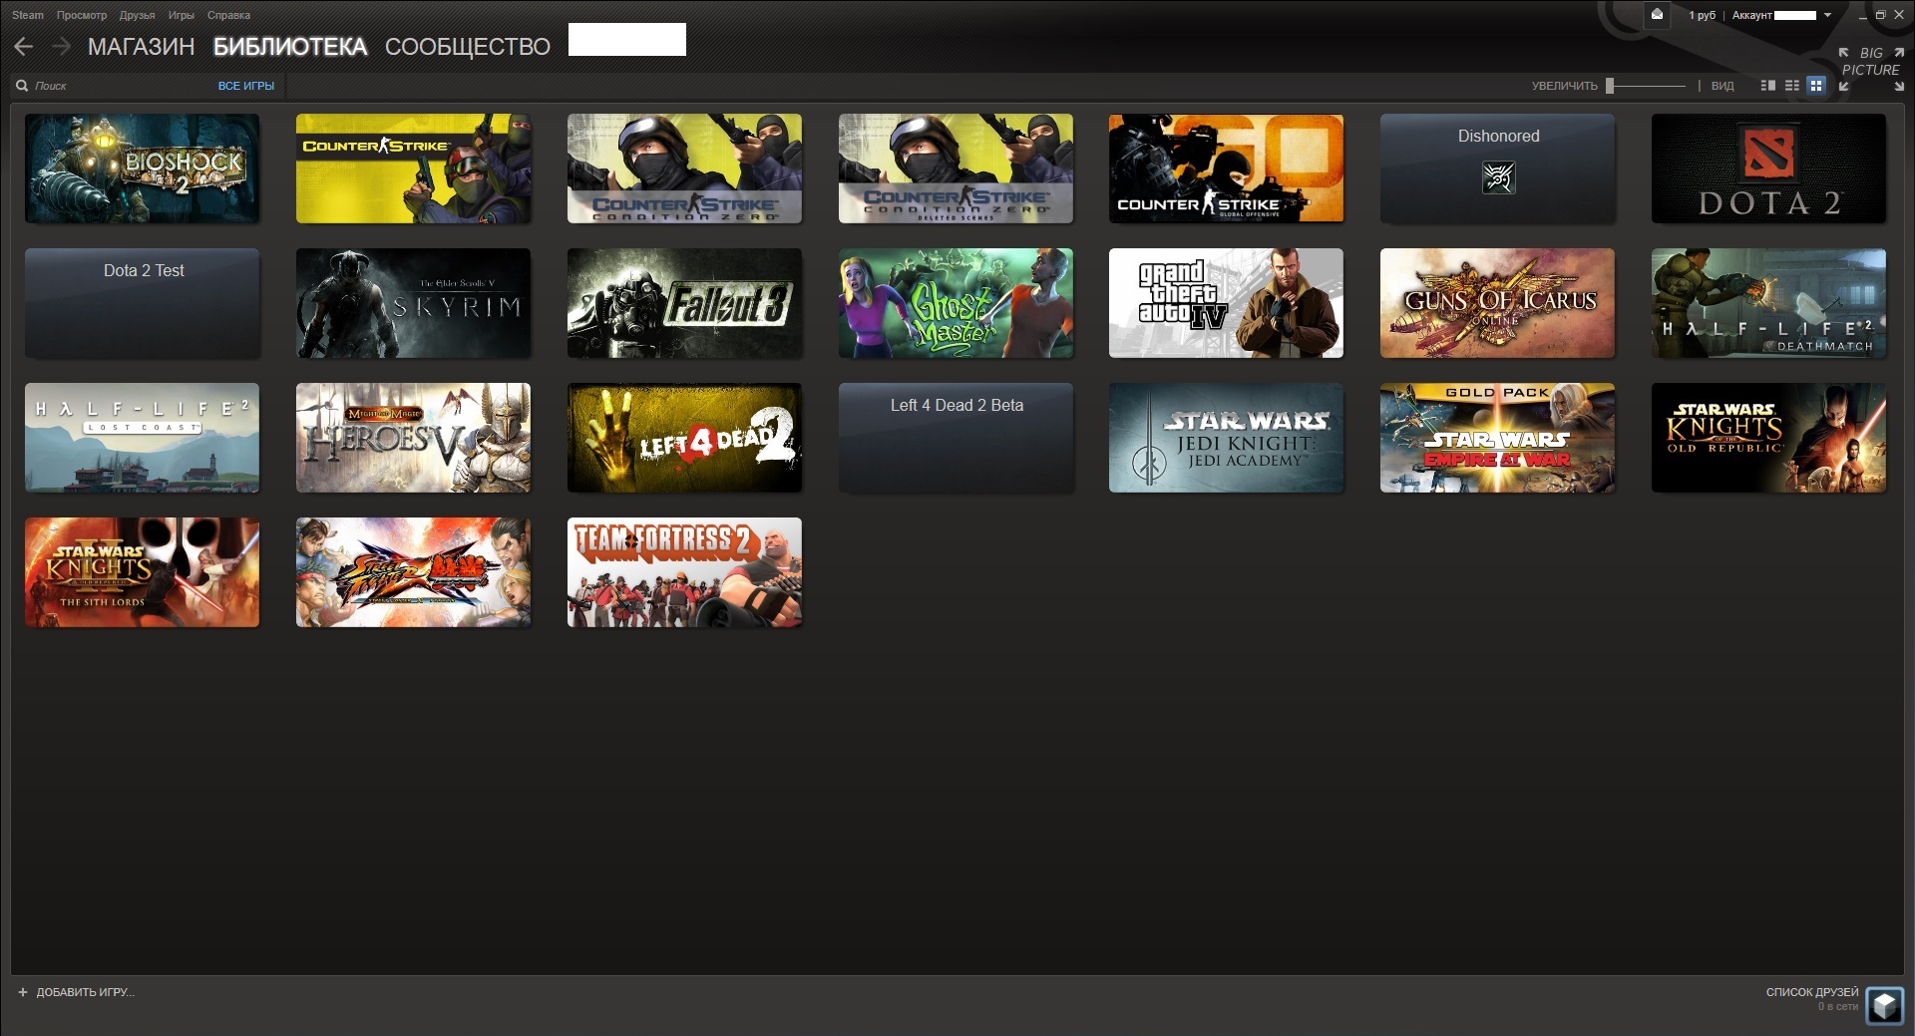Select the grid view icon

click(1816, 86)
